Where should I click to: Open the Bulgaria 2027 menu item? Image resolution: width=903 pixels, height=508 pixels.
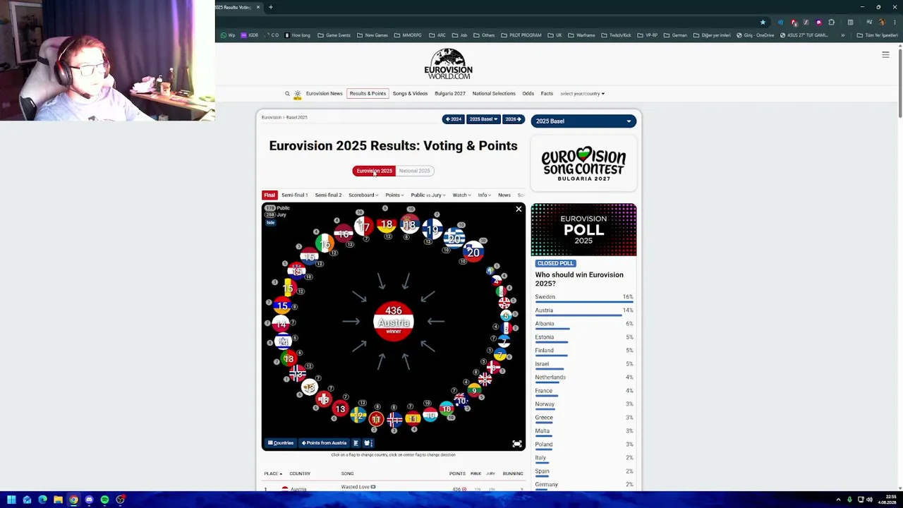pyautogui.click(x=450, y=94)
